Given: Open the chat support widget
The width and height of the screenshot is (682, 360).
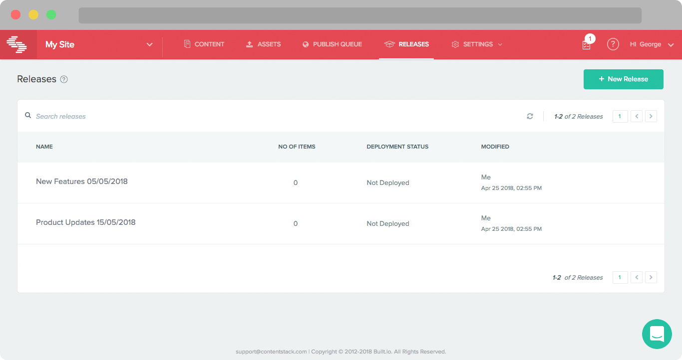Looking at the screenshot, I should pos(657,334).
